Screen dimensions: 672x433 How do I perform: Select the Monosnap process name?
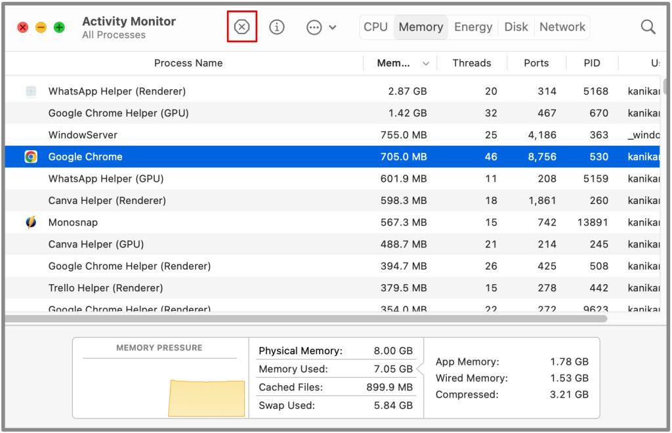(x=73, y=222)
